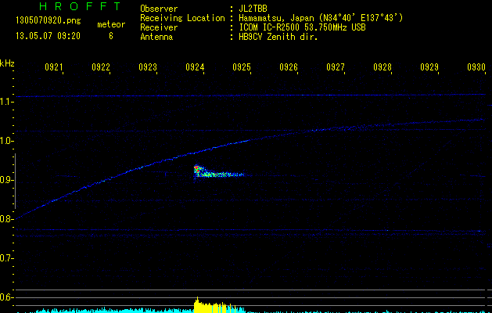Select the 0927 time tick label

(336, 68)
